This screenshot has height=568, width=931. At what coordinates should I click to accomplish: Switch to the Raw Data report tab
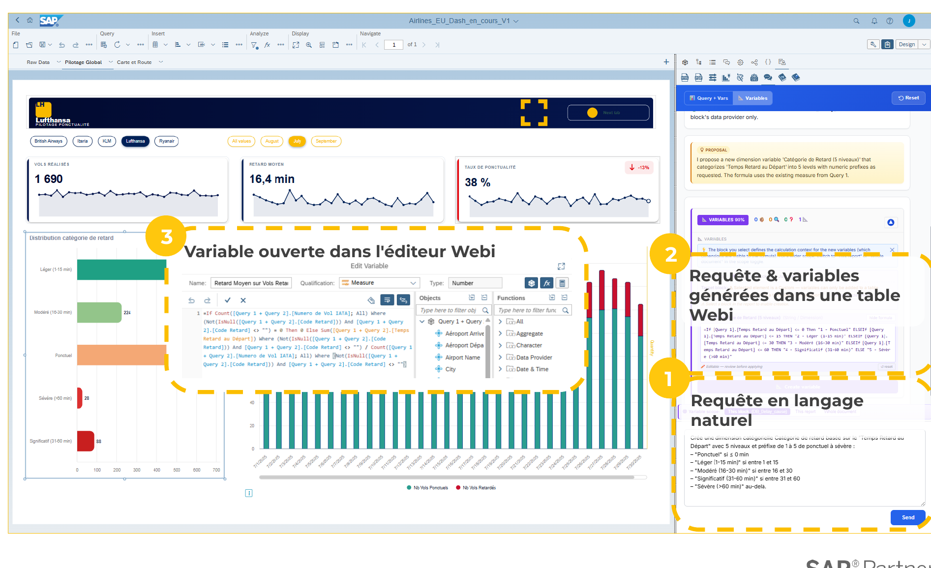click(x=38, y=62)
